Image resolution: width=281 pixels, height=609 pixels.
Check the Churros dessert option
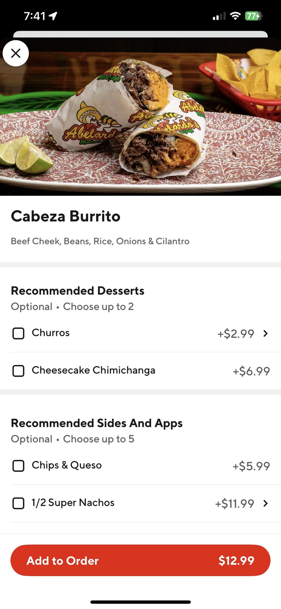pos(18,333)
